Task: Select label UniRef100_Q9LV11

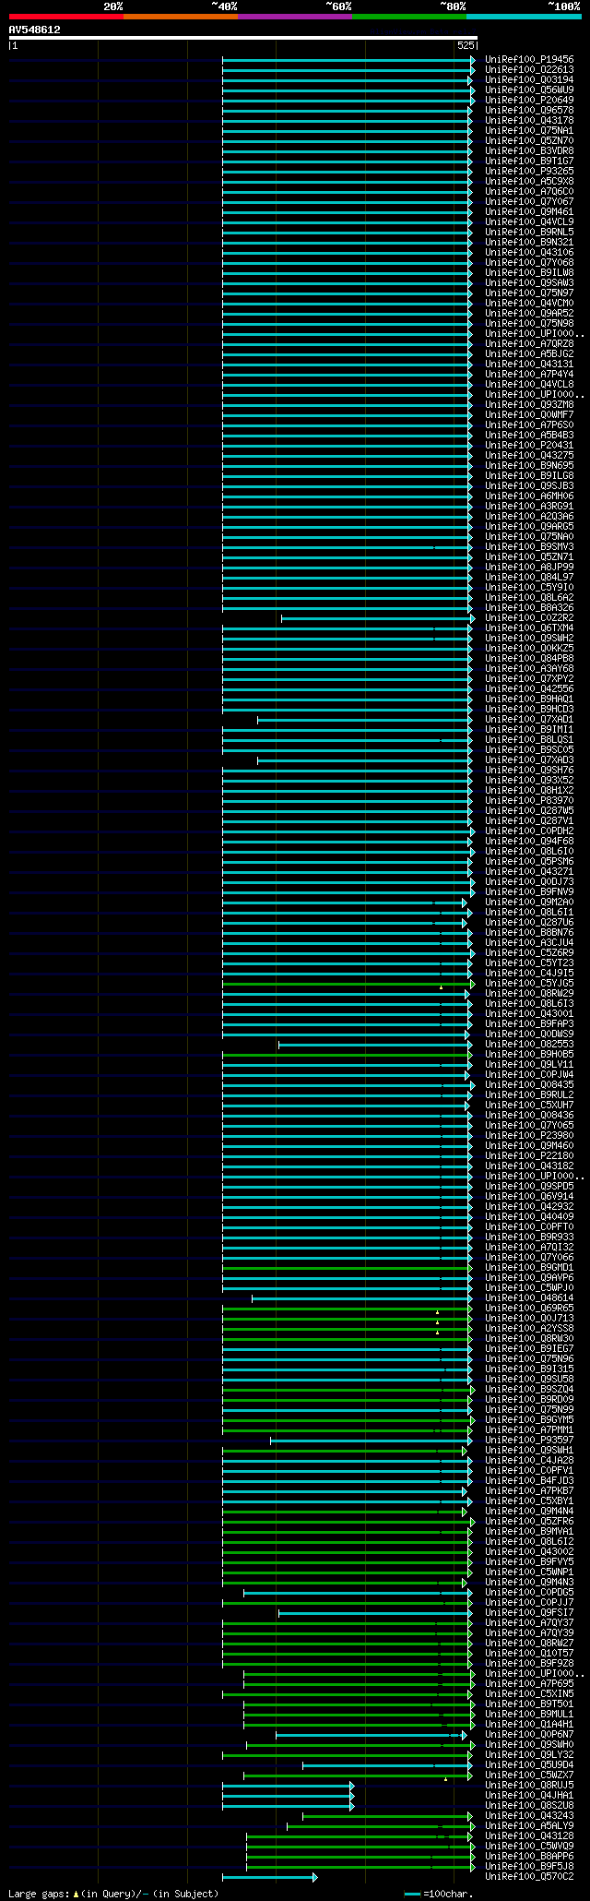Action: click(529, 1064)
